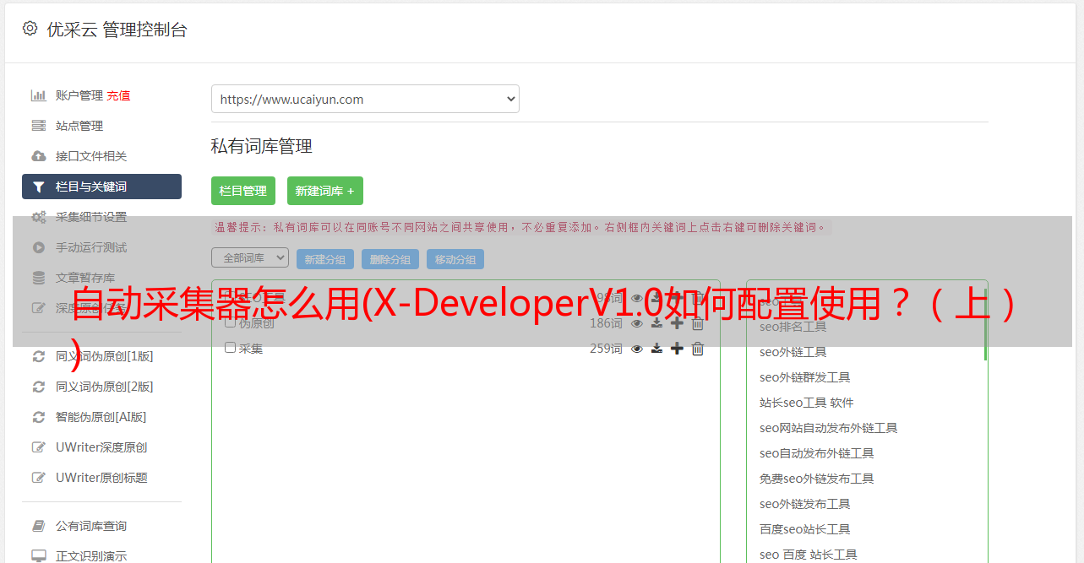This screenshot has height=563, width=1084.
Task: Select keyword 百度seo站长工具
Action: pos(804,529)
